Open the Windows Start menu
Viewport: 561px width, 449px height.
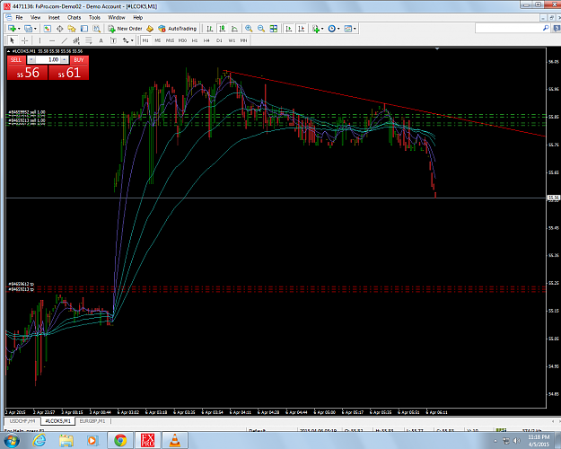12,440
